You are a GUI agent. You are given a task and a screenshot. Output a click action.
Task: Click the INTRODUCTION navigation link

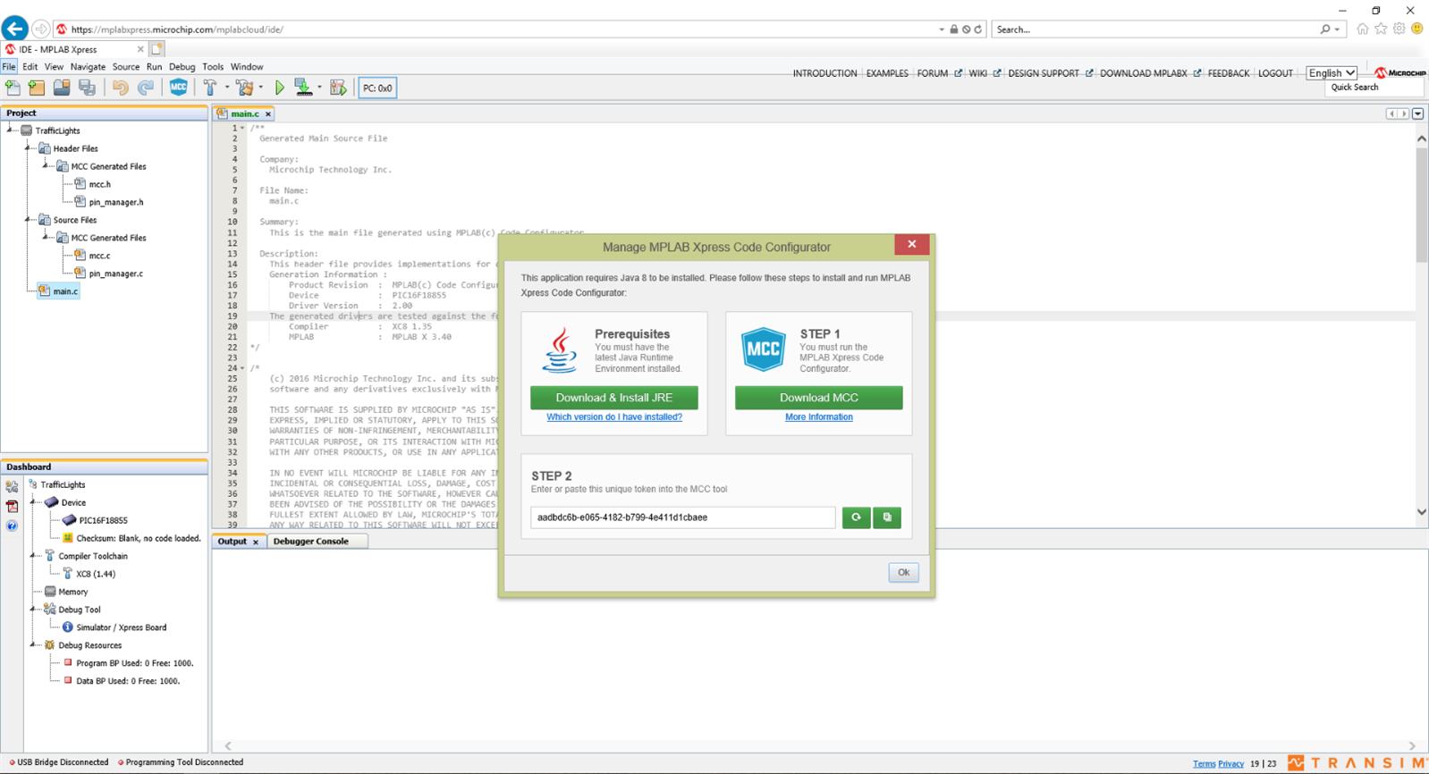tap(824, 73)
